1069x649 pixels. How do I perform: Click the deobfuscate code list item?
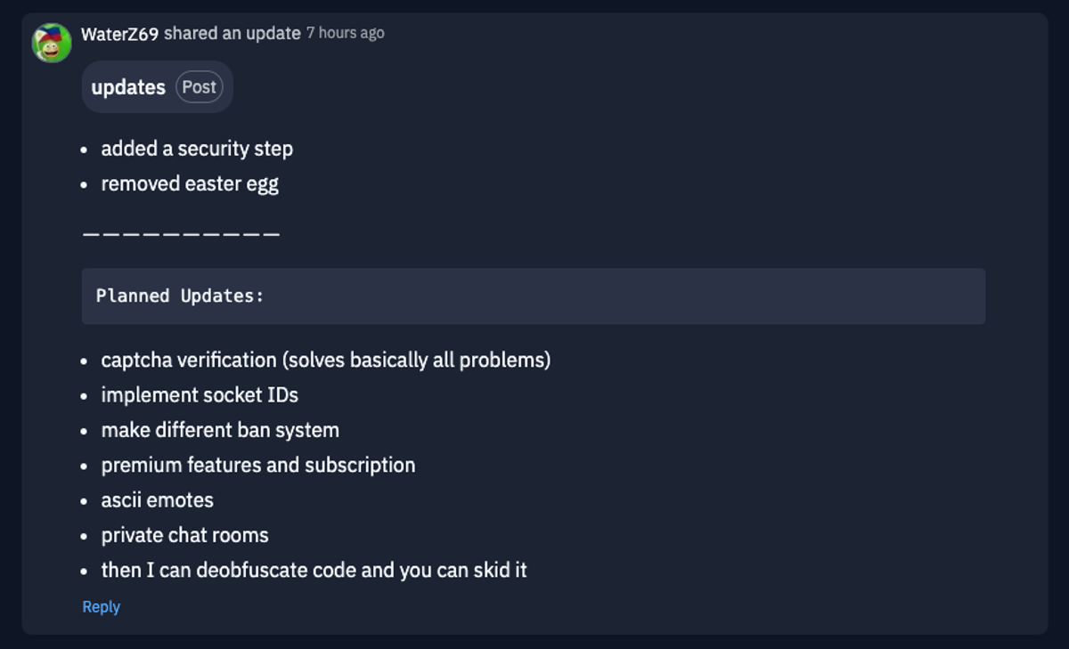(314, 571)
